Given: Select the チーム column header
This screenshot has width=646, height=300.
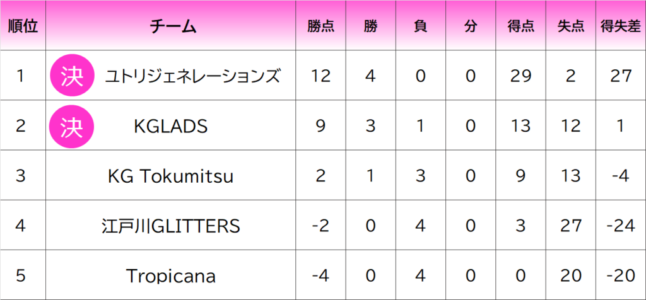Looking at the screenshot, I should [172, 26].
